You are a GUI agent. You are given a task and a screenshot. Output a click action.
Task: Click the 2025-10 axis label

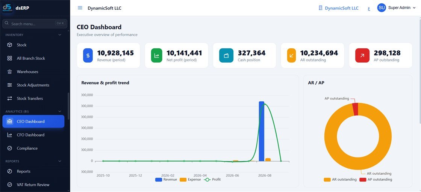tap(103, 175)
